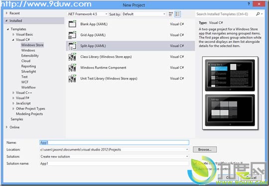The width and height of the screenshot is (269, 186).
Task: Click the Search Installed Templates field
Action: click(x=226, y=14)
